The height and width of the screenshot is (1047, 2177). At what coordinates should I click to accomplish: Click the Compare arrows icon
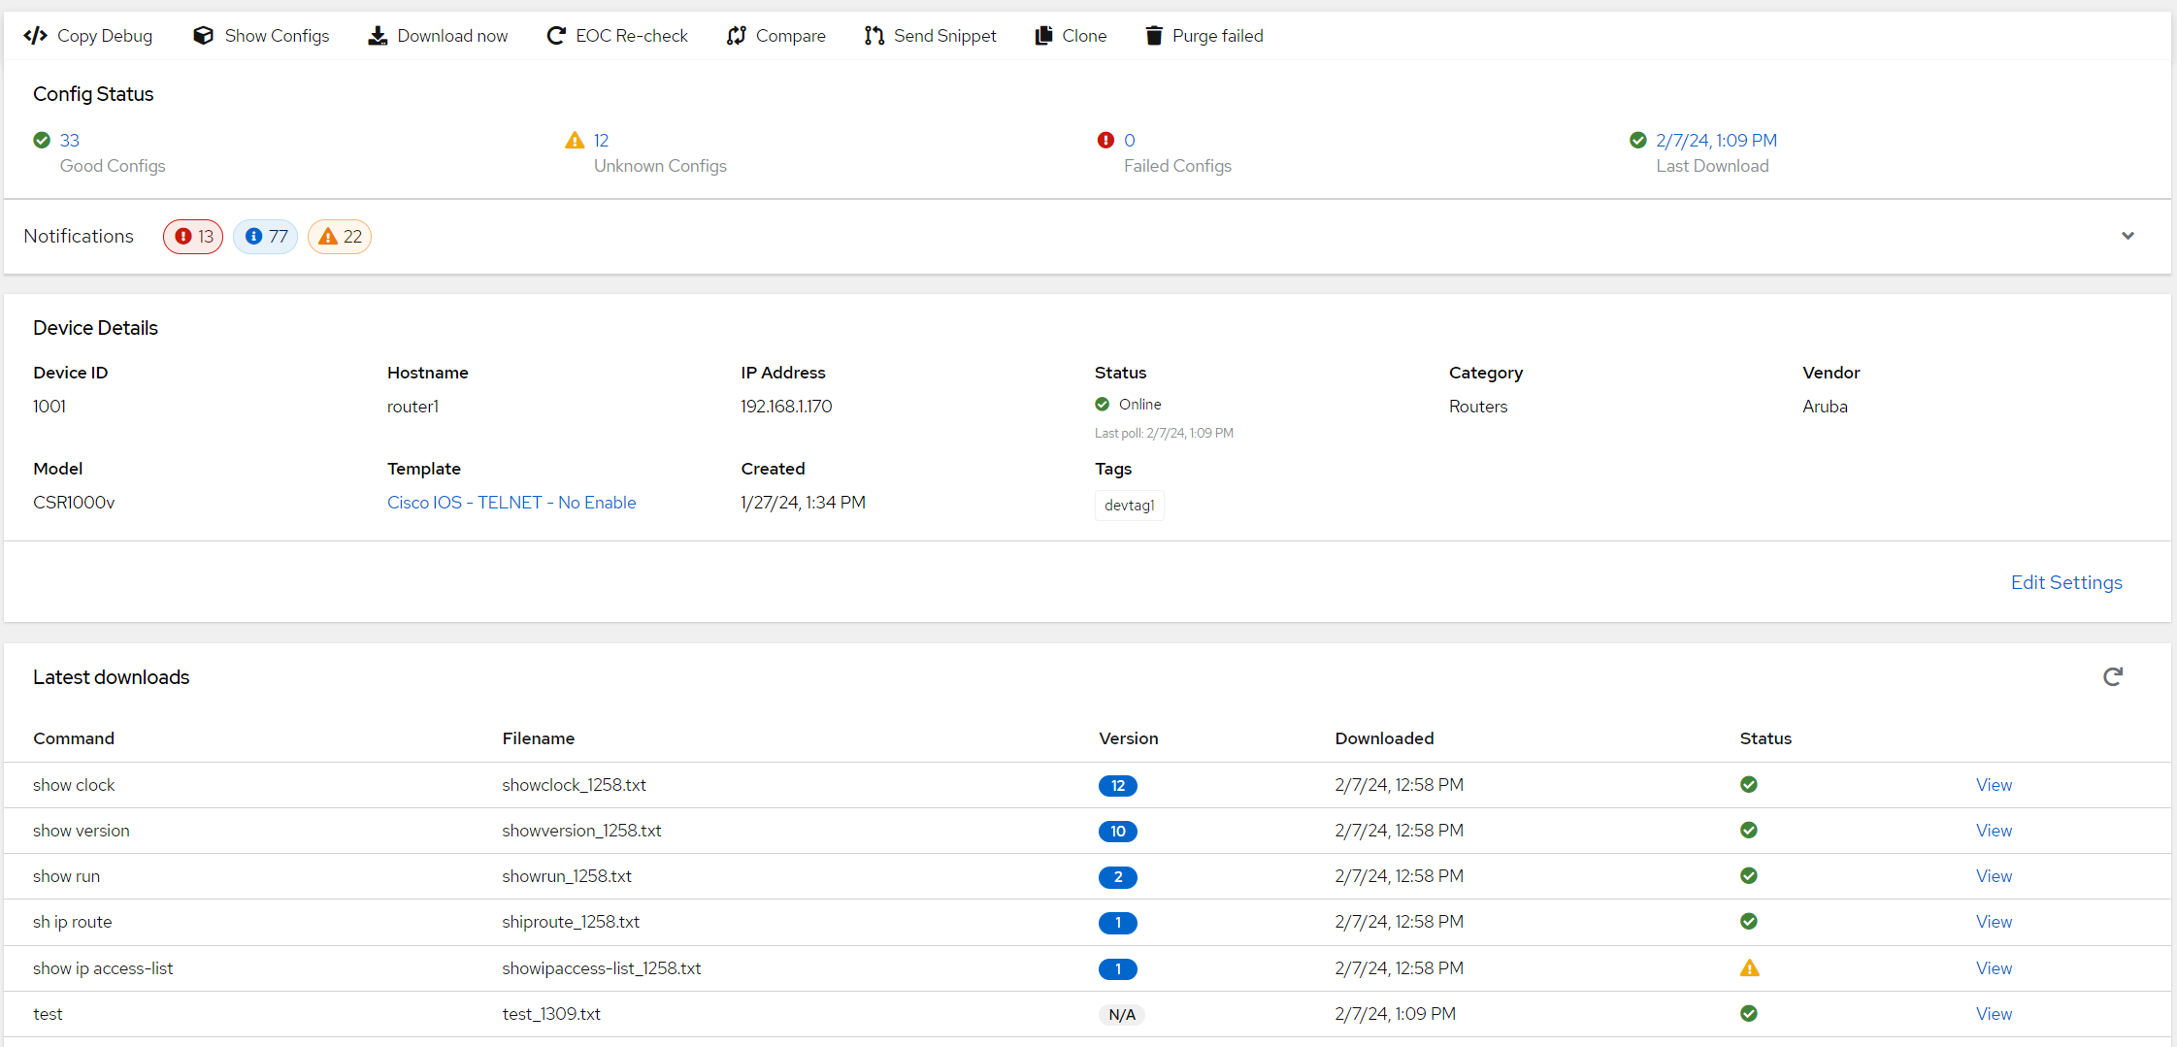click(x=737, y=36)
